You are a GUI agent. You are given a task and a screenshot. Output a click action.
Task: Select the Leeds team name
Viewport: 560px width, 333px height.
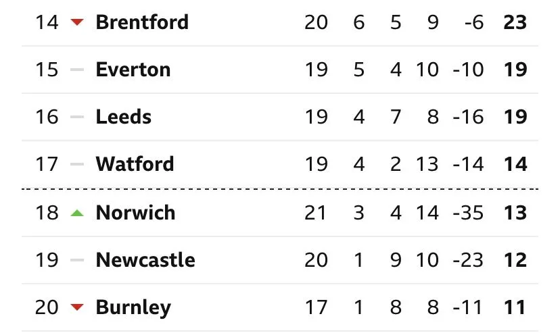point(124,117)
